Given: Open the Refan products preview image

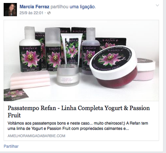Looking at the screenshot, I should tap(81, 60).
